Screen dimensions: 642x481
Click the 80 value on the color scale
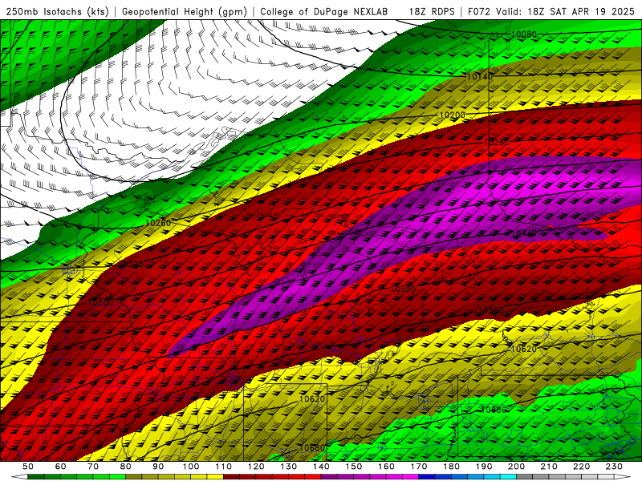126,467
